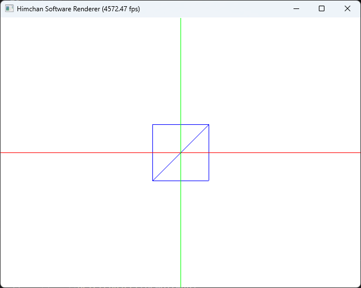
Task: Click where vertical axis meets square's bottom edge
Action: 180,181
